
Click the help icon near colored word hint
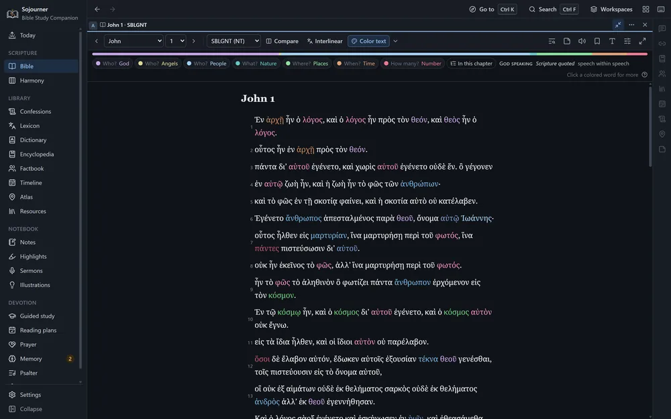[644, 75]
